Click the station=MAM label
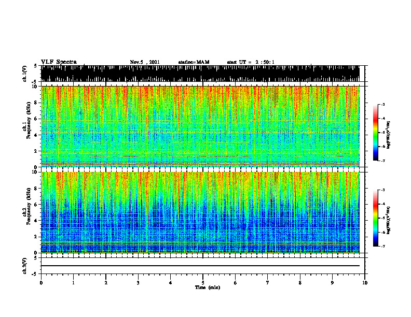The image size is (411, 317). click(x=194, y=62)
